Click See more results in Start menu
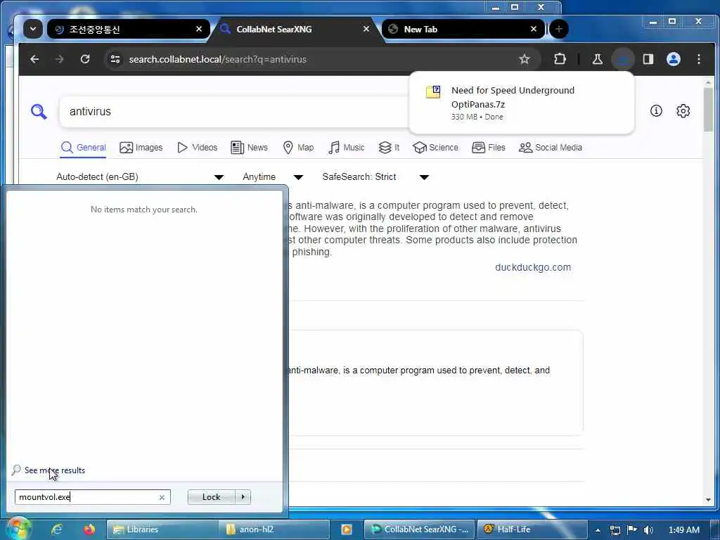Screen dimensions: 720x540 [55, 470]
